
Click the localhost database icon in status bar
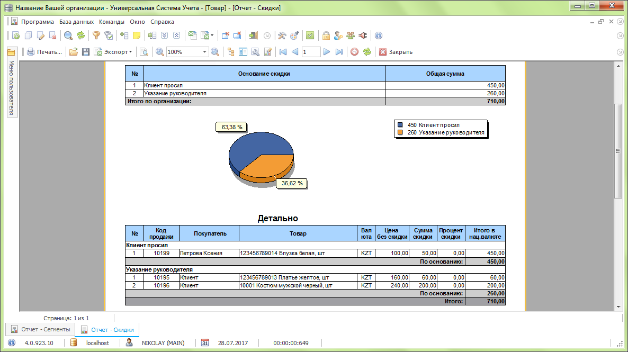click(x=74, y=343)
